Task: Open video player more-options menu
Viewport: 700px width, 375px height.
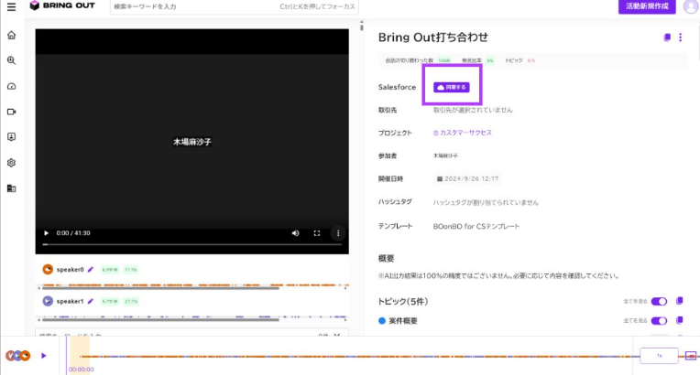Action: pos(338,233)
